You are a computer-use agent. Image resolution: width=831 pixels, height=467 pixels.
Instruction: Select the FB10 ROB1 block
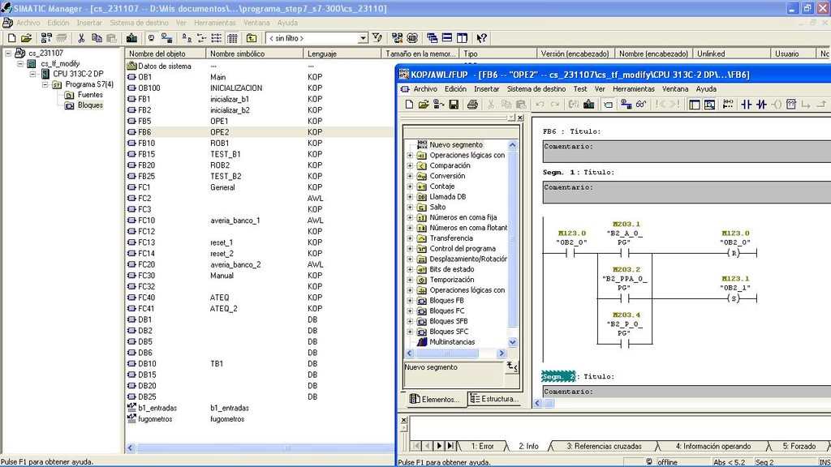[146, 144]
